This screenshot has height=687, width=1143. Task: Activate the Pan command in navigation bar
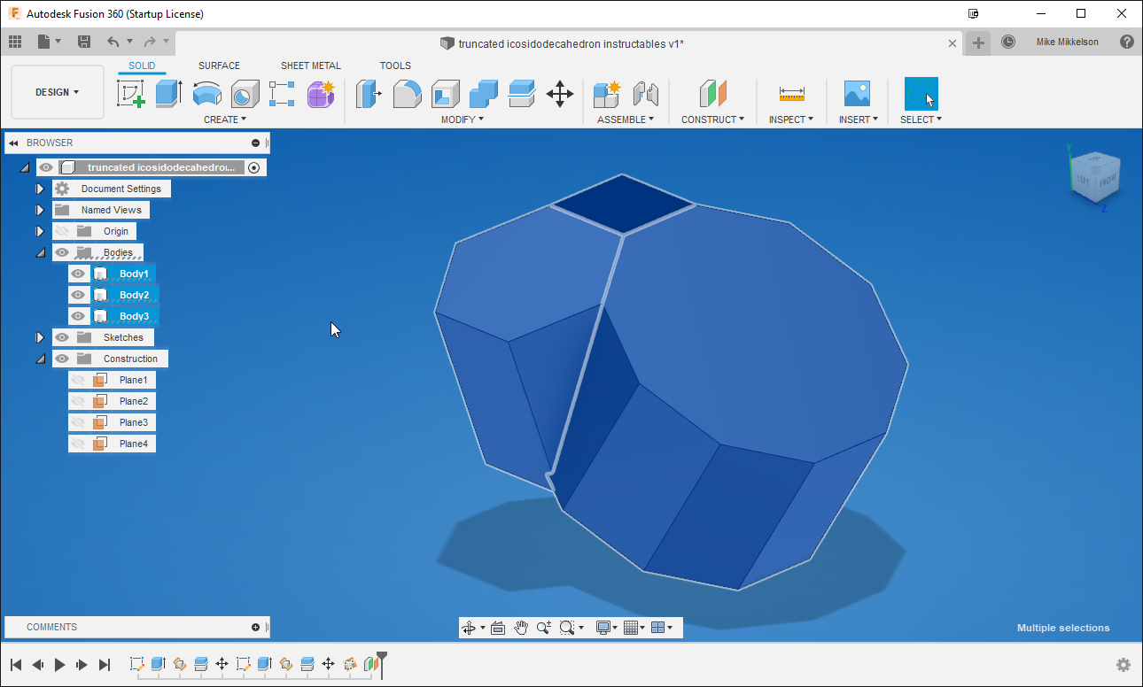point(521,627)
